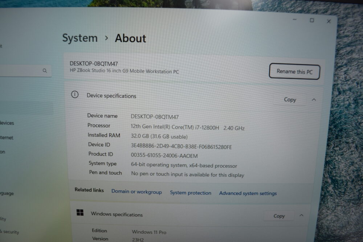Collapse the Device specifications section chevron
This screenshot has height=242, width=363.
coord(314,100)
